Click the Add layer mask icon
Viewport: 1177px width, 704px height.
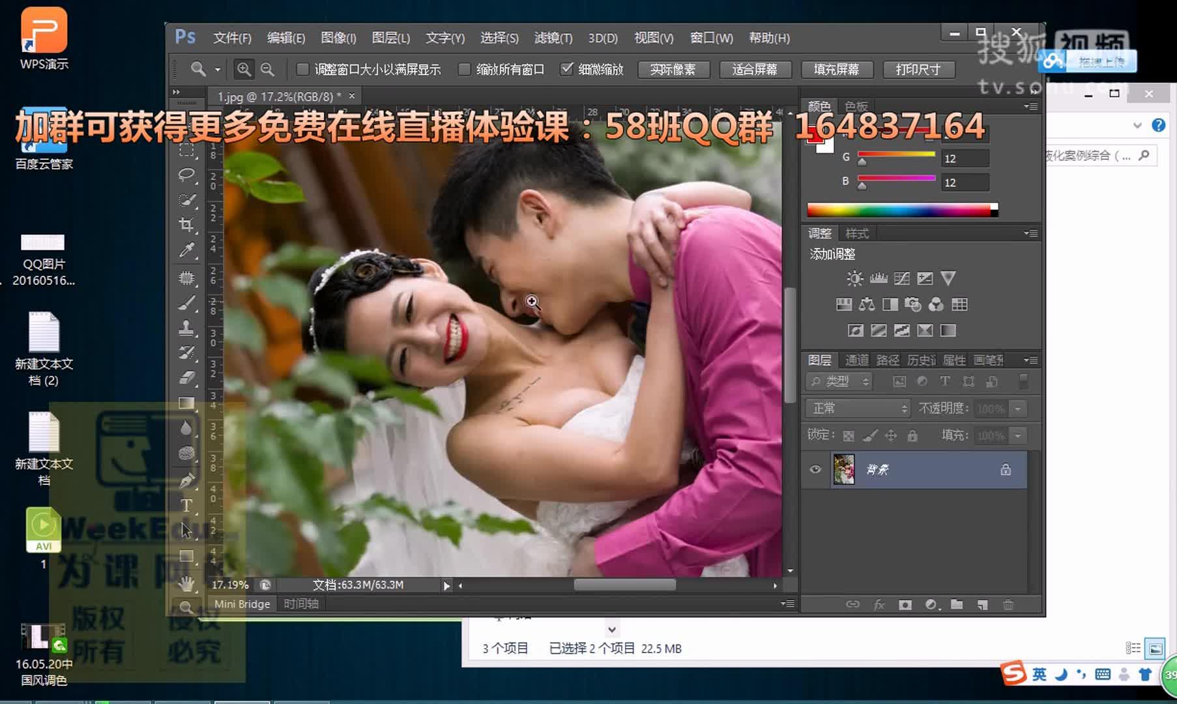pos(905,604)
